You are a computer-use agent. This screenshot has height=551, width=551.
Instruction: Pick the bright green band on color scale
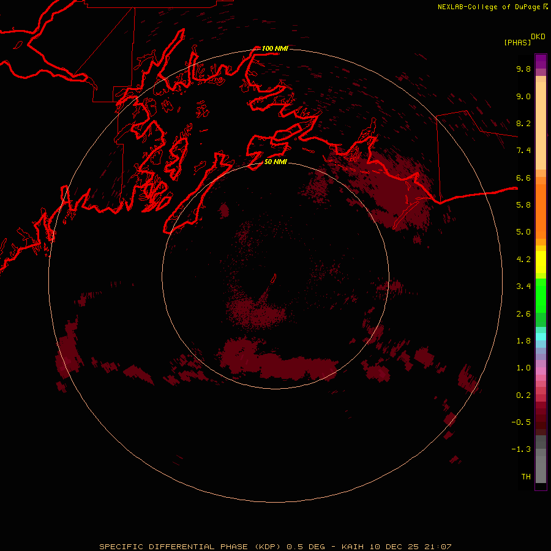(x=541, y=296)
